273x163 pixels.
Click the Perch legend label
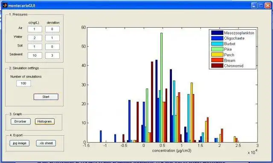[x=229, y=55]
